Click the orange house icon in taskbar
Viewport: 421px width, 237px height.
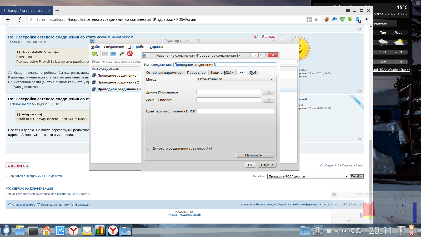[47, 231]
